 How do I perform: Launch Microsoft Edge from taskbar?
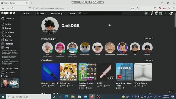click(67, 97)
